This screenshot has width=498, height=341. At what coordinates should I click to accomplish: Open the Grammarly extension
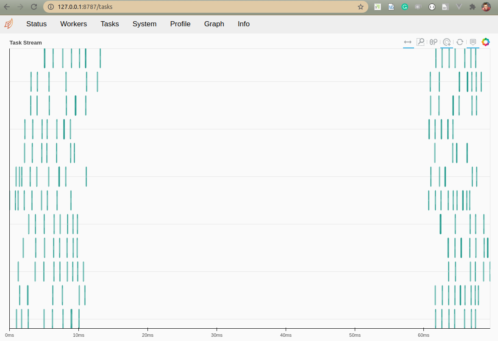405,7
